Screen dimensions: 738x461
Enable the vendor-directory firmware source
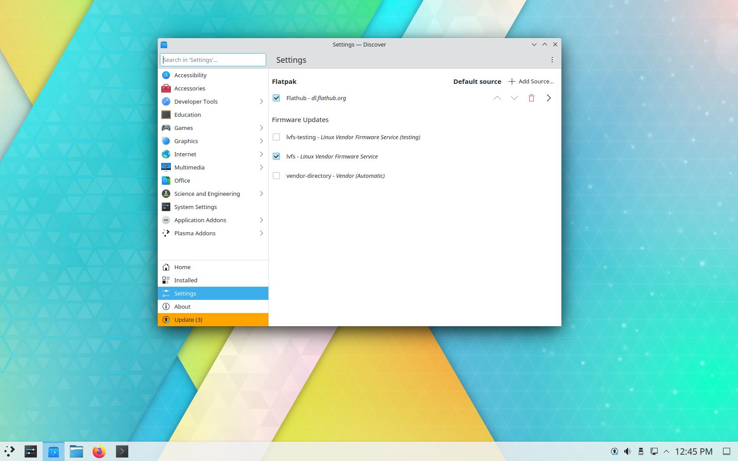click(276, 176)
